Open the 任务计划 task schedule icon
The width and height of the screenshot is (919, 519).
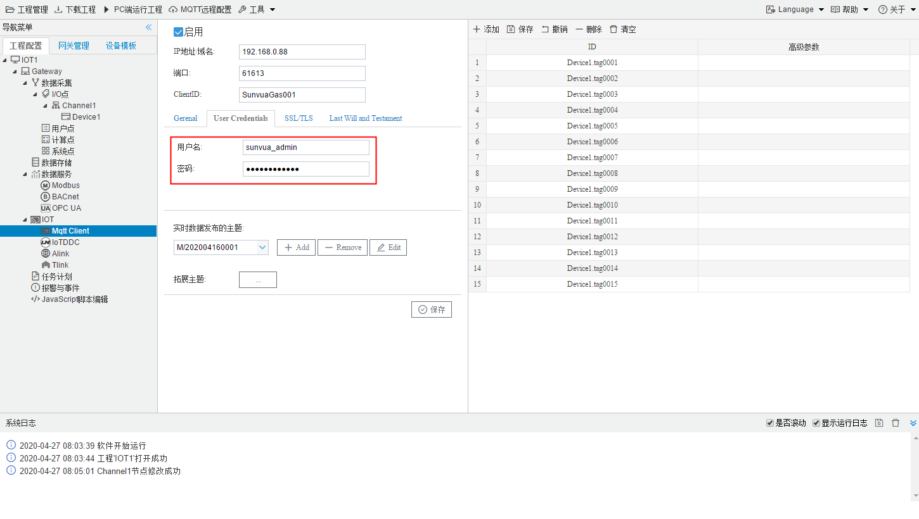click(35, 277)
